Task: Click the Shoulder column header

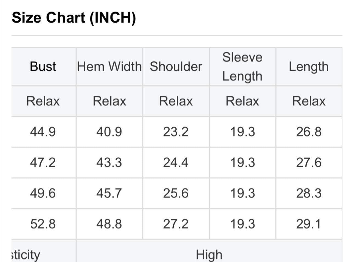Action: 176,66
